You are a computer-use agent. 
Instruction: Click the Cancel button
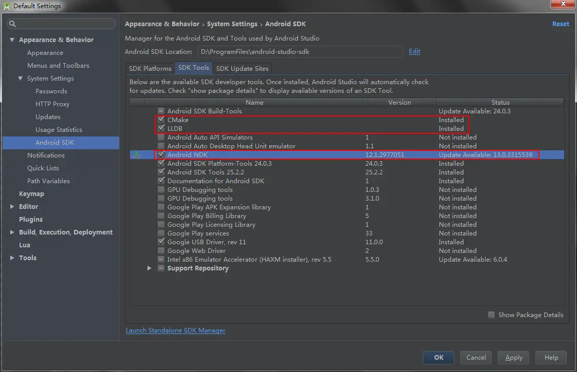coord(476,357)
